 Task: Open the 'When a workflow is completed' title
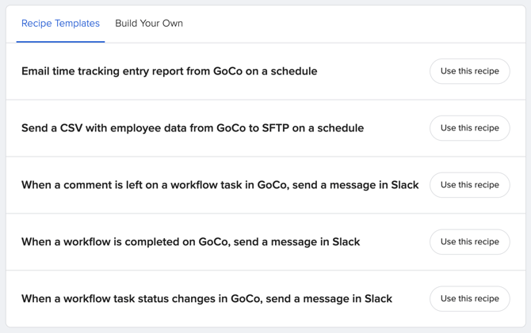[191, 242]
